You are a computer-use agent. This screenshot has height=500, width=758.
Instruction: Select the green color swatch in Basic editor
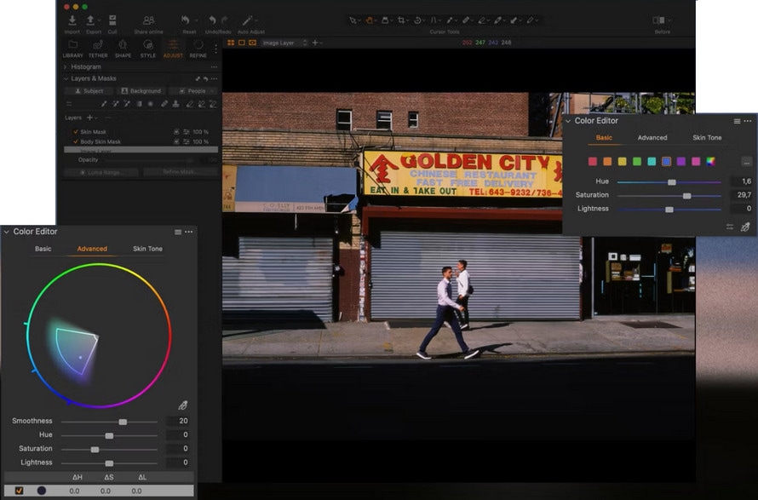(x=637, y=162)
